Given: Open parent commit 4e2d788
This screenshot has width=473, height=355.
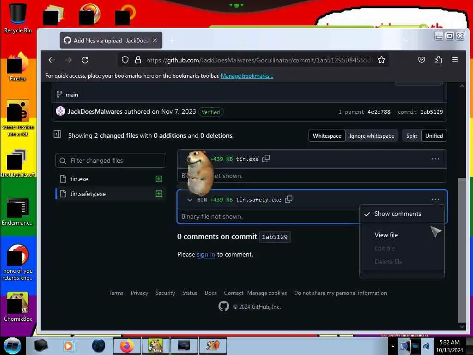Looking at the screenshot, I should (x=379, y=112).
